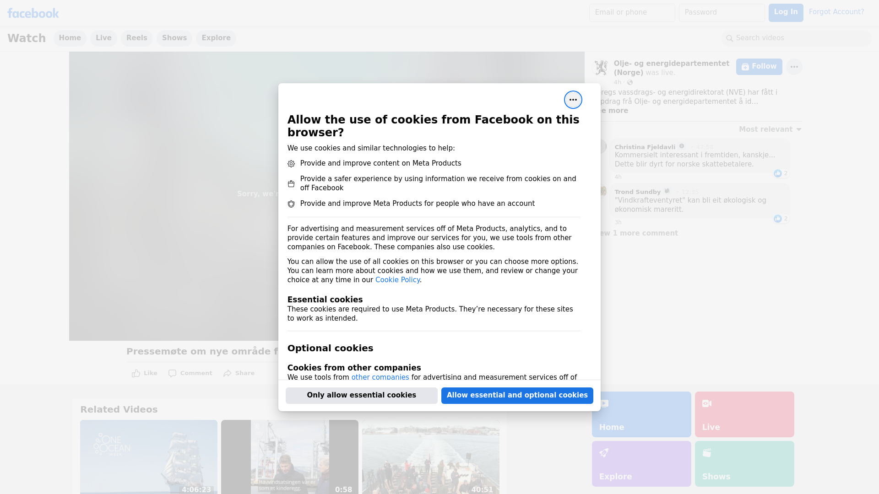Click the gear icon beside content cookie purpose
This screenshot has height=494, width=879.
pyautogui.click(x=291, y=164)
